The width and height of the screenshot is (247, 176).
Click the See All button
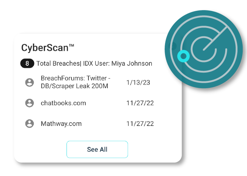click(97, 150)
